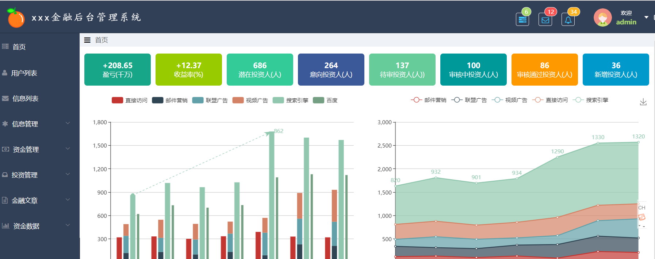Screen dimensions: 655x259
Task: Click the 信息管理 asterisk icon
Action: point(5,123)
